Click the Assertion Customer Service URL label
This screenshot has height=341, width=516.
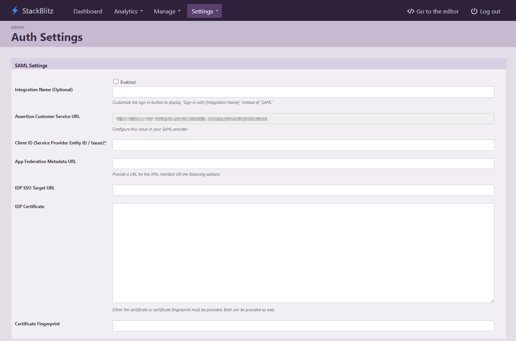tap(47, 117)
